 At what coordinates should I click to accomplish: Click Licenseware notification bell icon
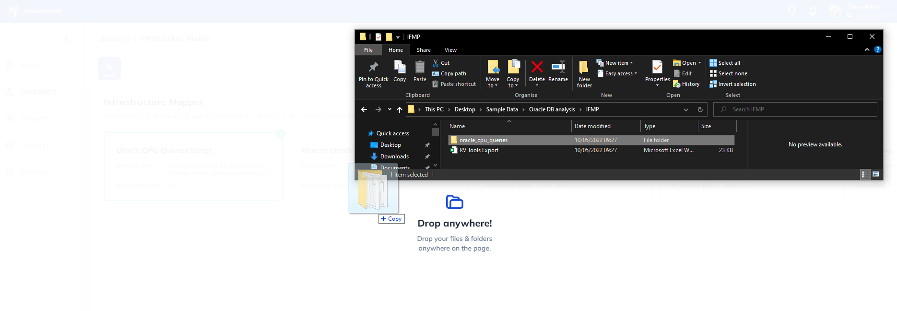(812, 11)
